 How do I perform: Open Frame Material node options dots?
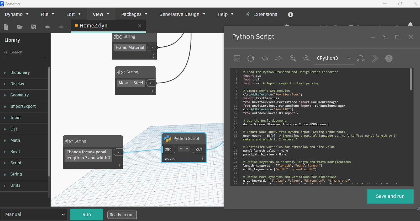click(x=153, y=56)
